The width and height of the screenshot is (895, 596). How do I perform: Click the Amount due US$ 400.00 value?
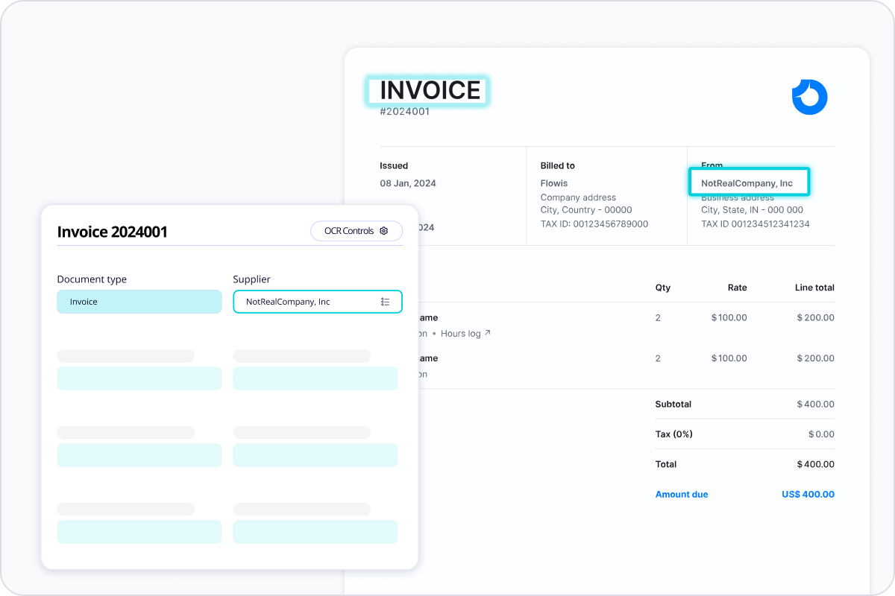[x=808, y=494]
